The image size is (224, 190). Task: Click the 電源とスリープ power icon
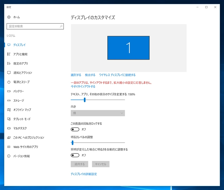9,82
